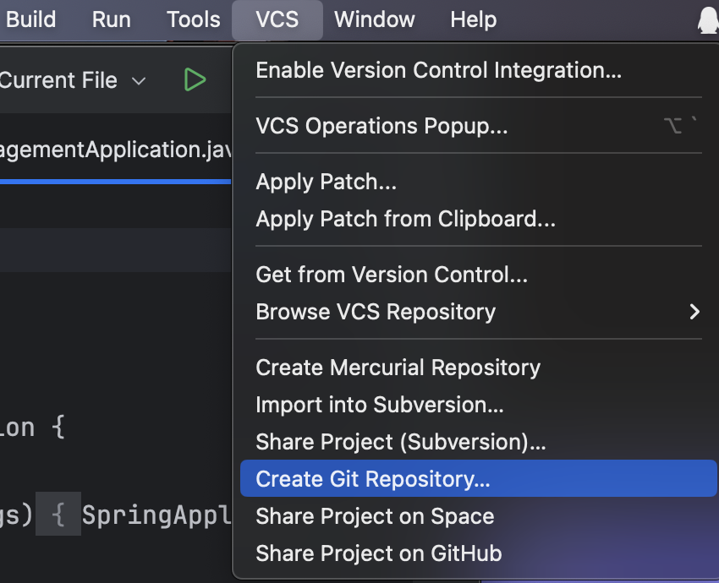Screen dimensions: 719x583
Task: Close the open VCS menu
Action: click(277, 19)
